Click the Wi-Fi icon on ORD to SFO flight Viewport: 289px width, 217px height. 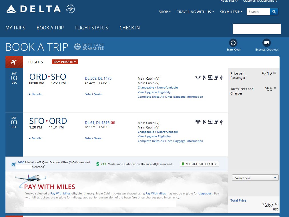click(x=198, y=77)
